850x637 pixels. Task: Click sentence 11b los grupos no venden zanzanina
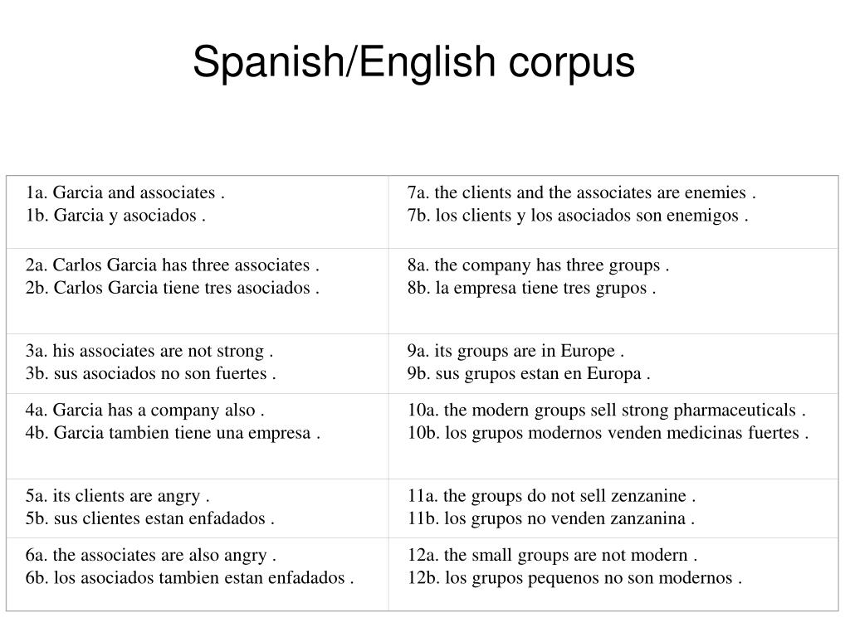pyautogui.click(x=551, y=518)
